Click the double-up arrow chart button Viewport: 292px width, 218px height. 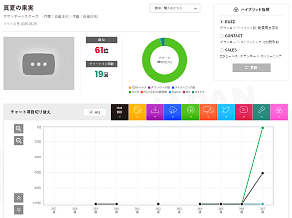click(x=18, y=198)
